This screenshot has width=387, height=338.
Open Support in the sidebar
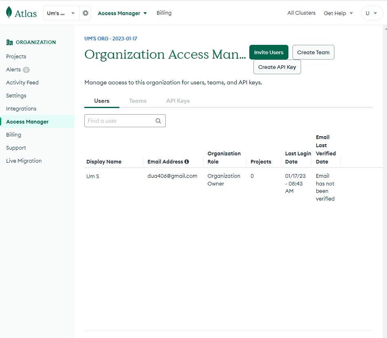[16, 148]
